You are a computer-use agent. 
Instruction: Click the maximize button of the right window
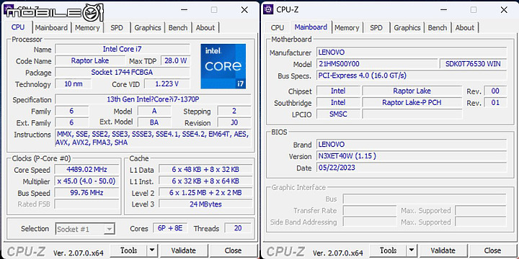click(x=474, y=10)
